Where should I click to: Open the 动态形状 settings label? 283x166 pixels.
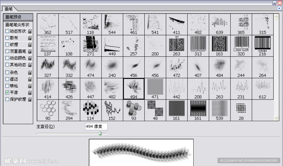click(x=18, y=31)
